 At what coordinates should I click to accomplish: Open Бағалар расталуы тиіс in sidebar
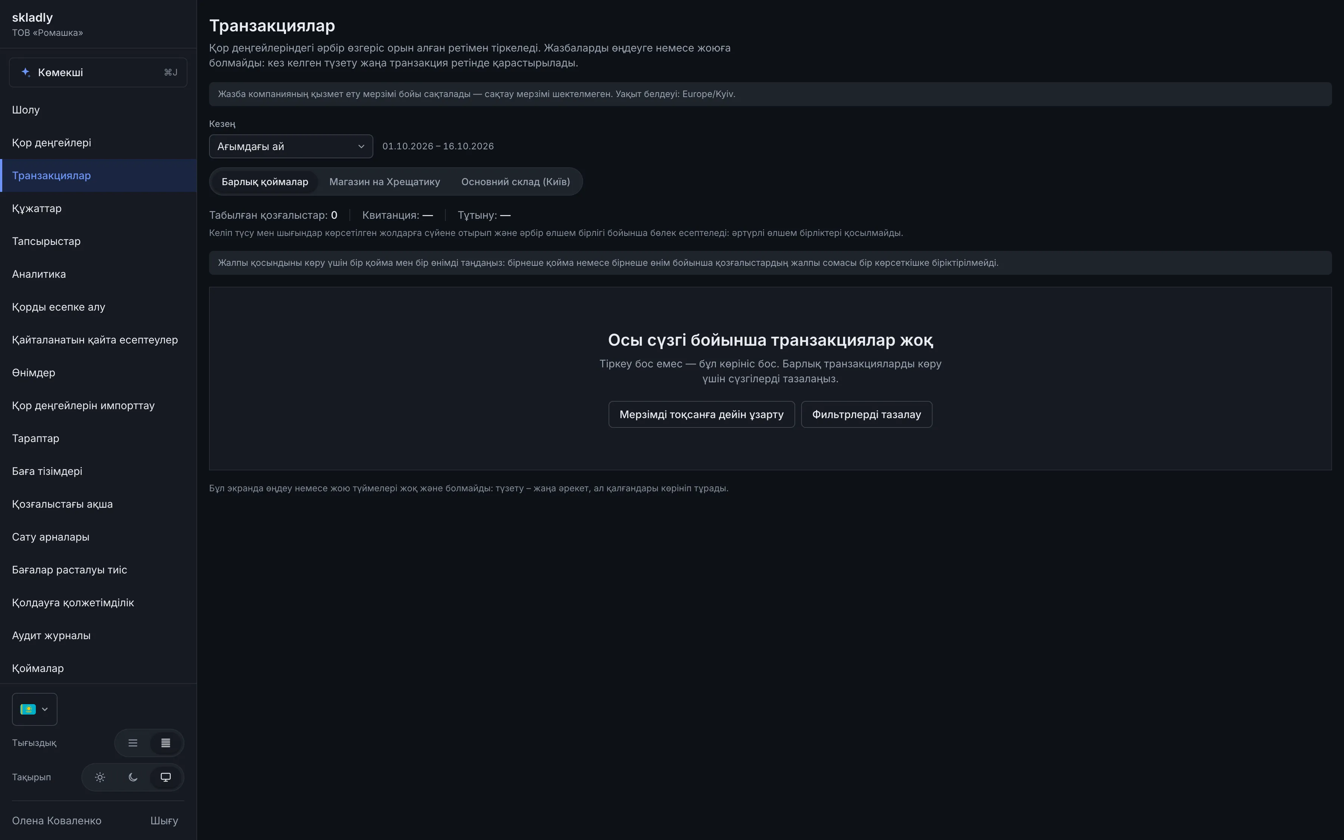point(98,569)
